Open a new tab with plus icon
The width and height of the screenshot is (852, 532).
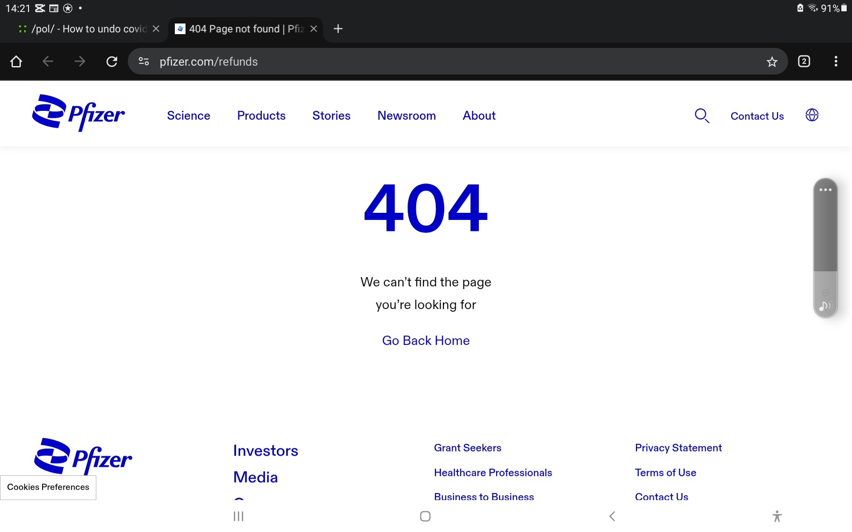[x=338, y=29]
